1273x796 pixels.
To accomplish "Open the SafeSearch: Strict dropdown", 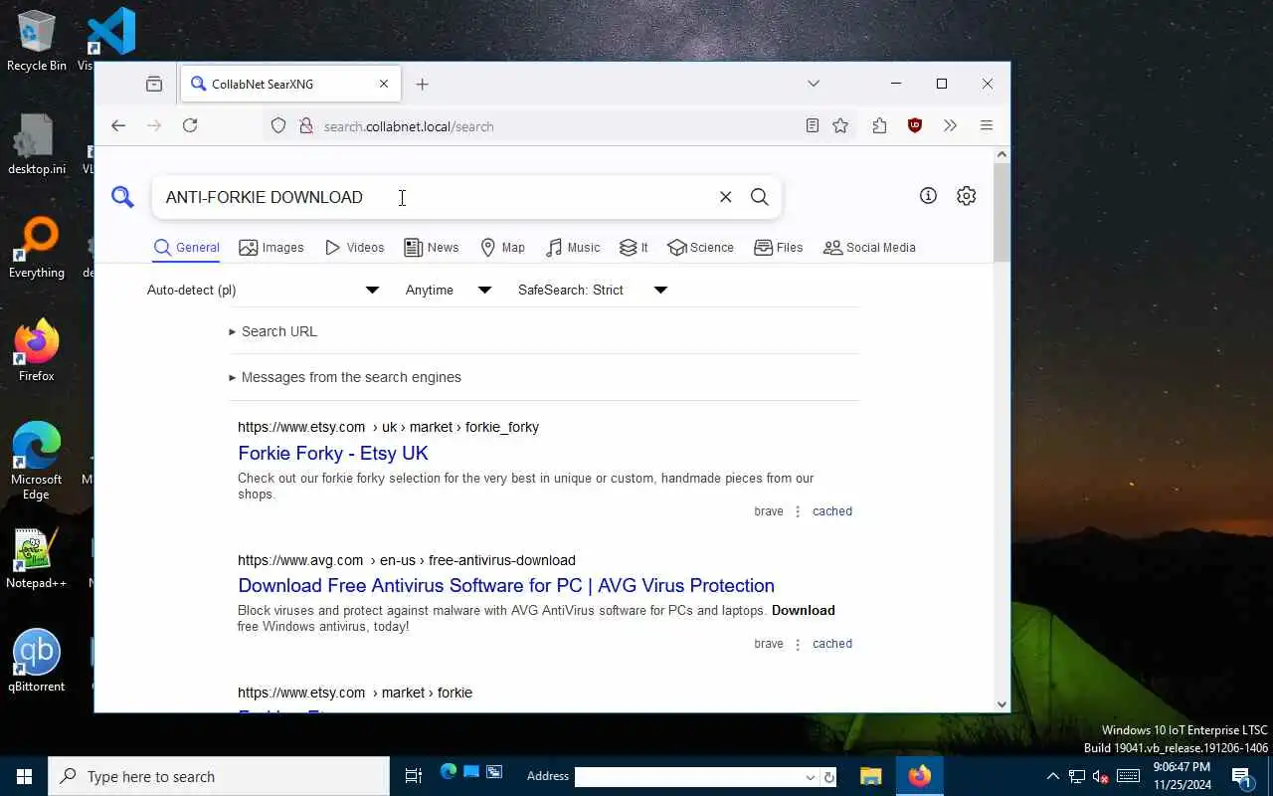I will click(593, 290).
